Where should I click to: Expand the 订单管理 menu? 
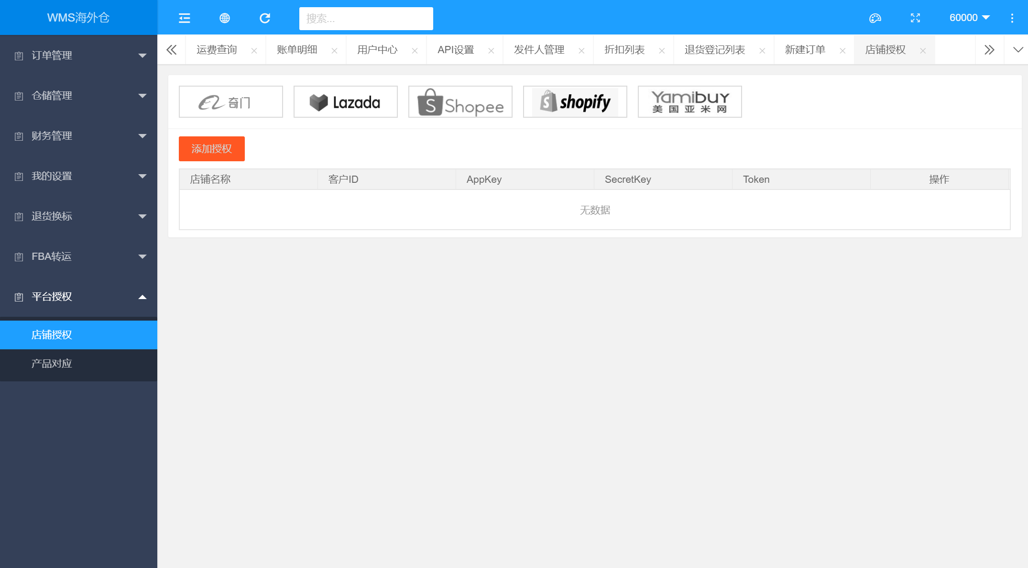pos(78,56)
